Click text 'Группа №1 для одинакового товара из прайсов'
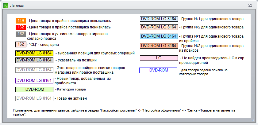The height and width of the screenshot is (125, 258). pos(211,38)
